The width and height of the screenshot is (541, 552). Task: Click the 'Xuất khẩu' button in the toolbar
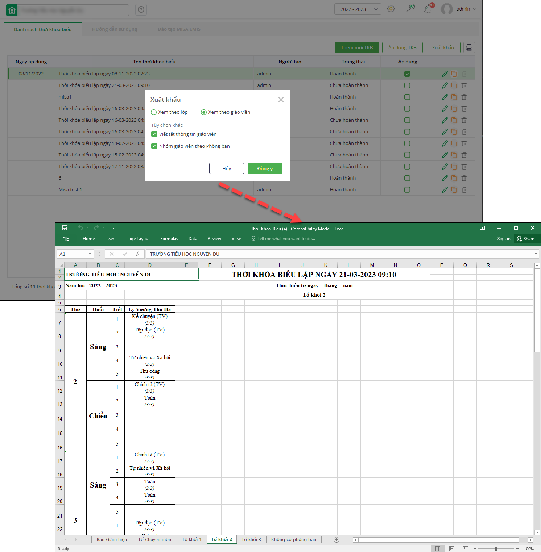[443, 47]
